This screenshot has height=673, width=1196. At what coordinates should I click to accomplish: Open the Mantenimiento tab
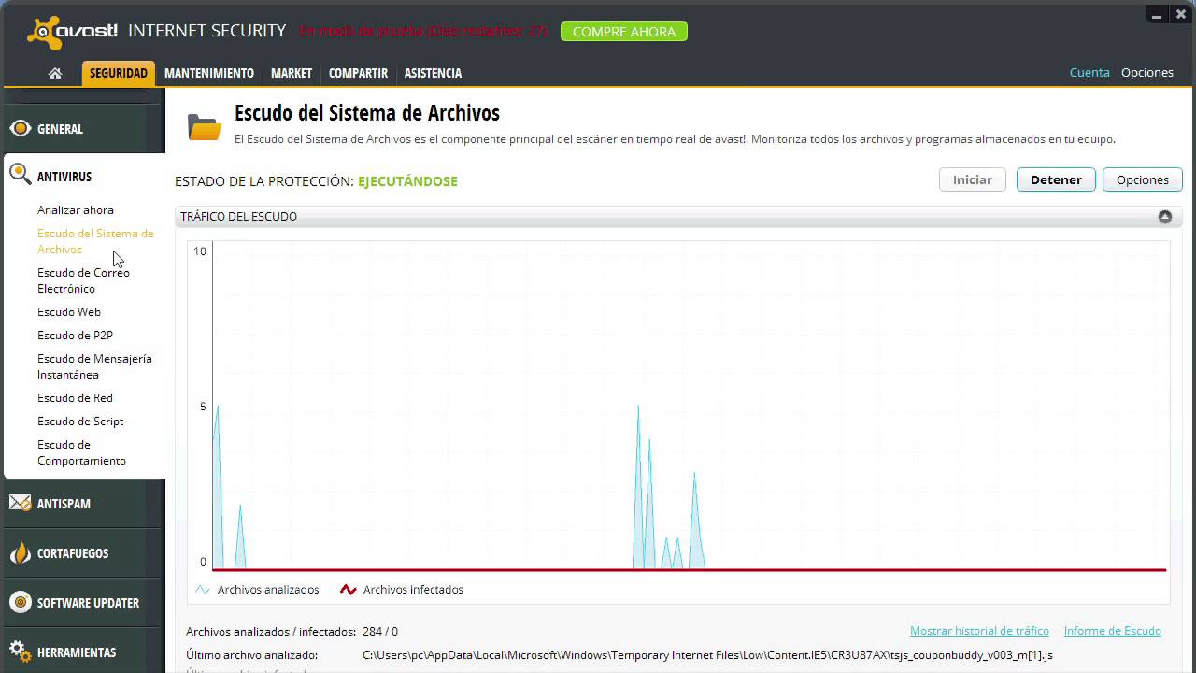tap(209, 73)
